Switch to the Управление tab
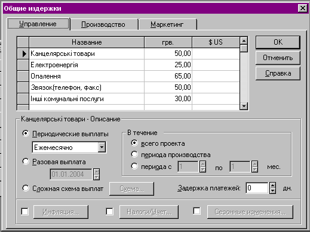The height and width of the screenshot is (232, 310). click(x=38, y=24)
